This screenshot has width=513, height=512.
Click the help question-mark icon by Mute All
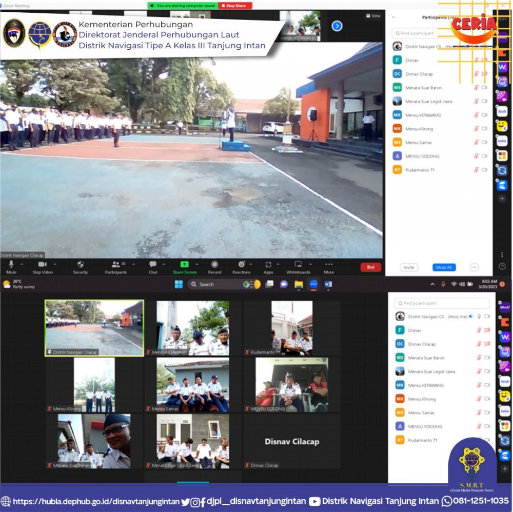click(x=502, y=267)
